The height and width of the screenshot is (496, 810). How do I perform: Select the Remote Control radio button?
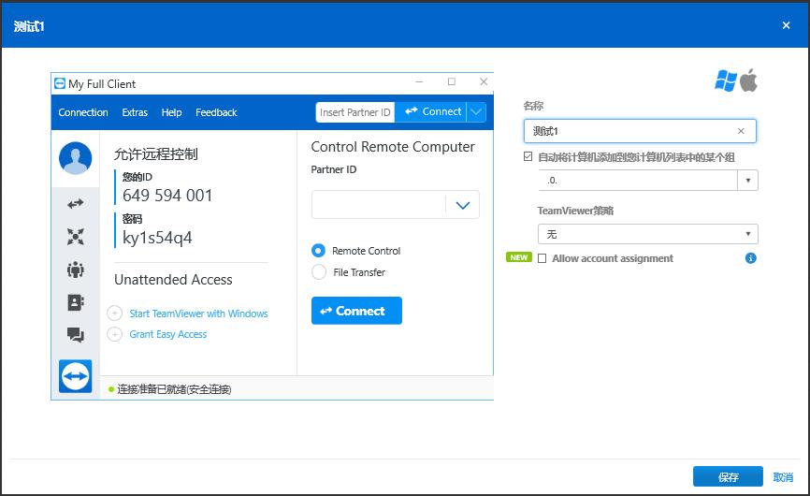pyautogui.click(x=319, y=251)
